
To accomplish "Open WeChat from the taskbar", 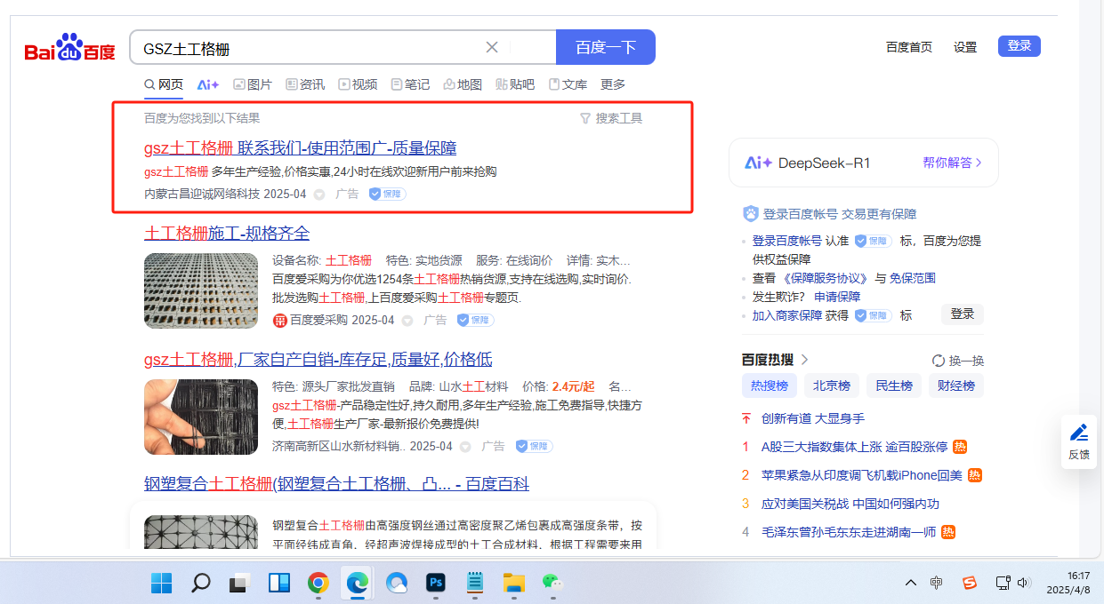I will point(553,583).
